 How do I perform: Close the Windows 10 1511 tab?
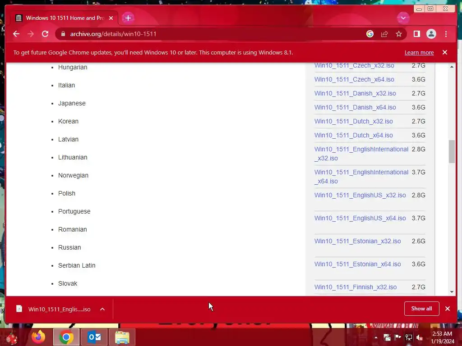tap(111, 18)
